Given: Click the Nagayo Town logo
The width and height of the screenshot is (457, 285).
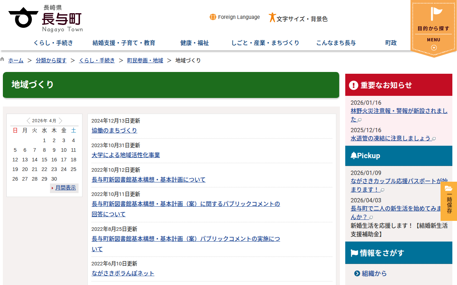Looking at the screenshot, I should pyautogui.click(x=45, y=18).
